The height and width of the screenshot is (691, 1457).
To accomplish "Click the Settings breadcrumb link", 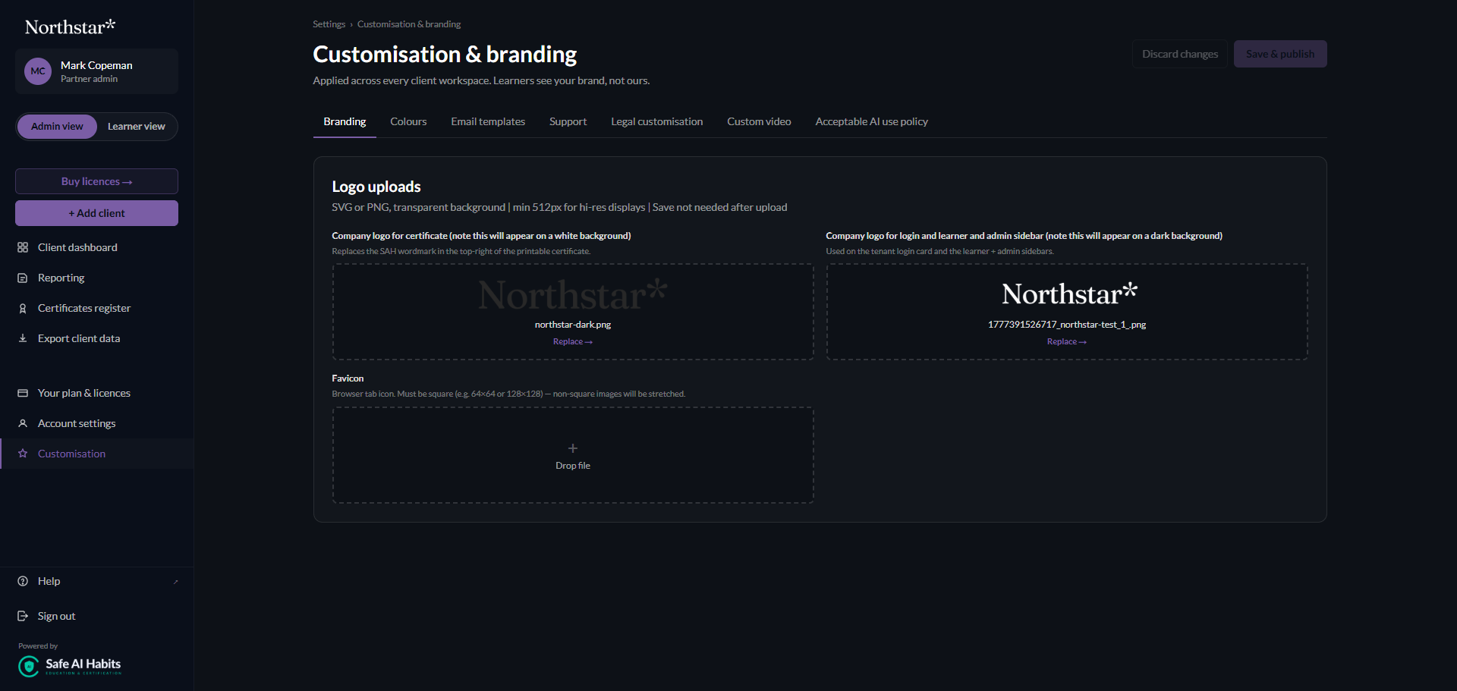I will coord(329,24).
